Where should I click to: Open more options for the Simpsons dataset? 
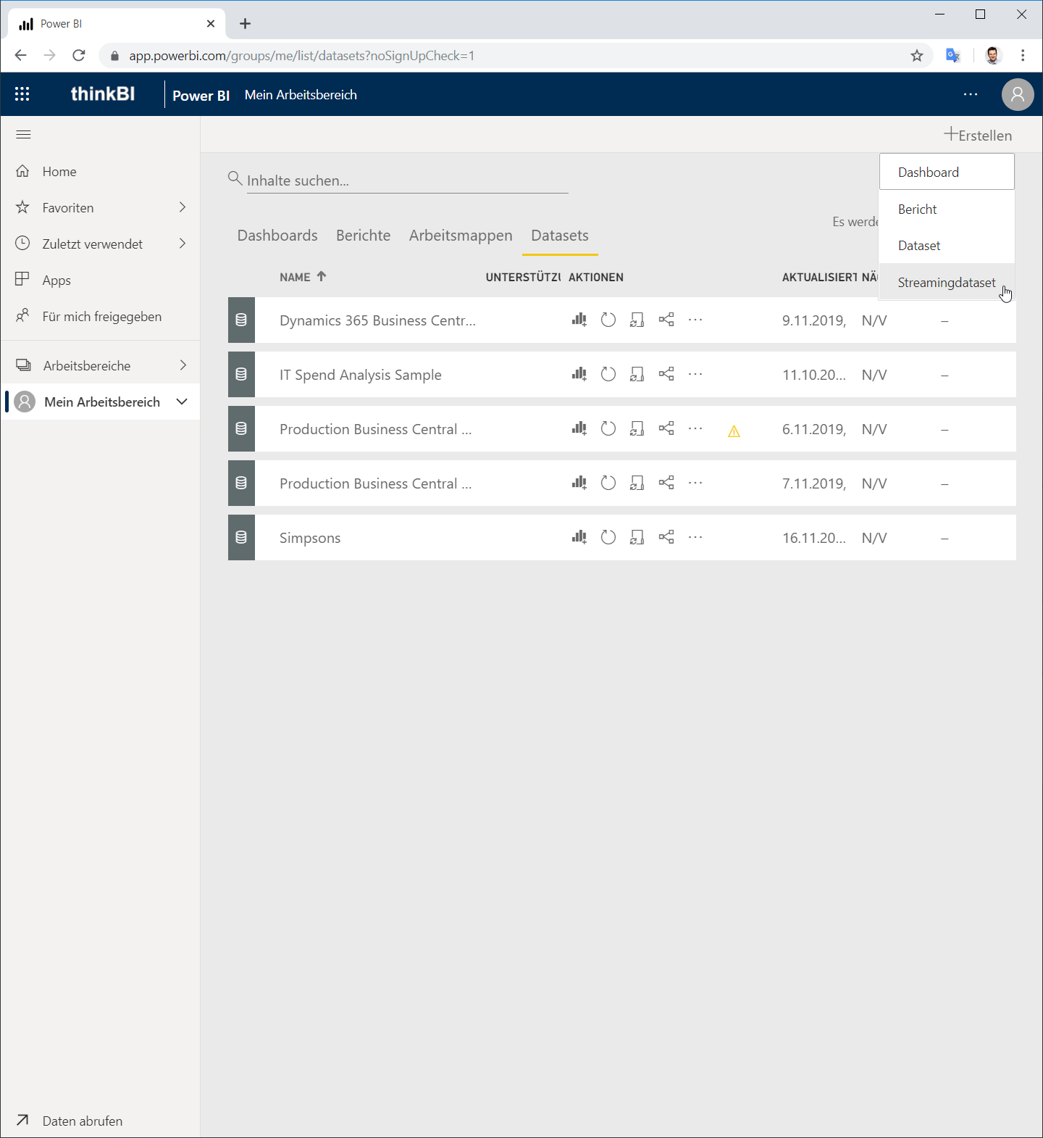click(695, 537)
